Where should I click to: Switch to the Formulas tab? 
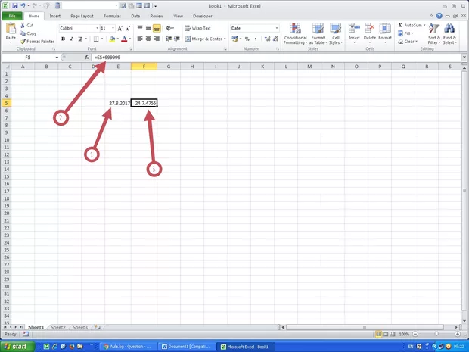coord(112,16)
